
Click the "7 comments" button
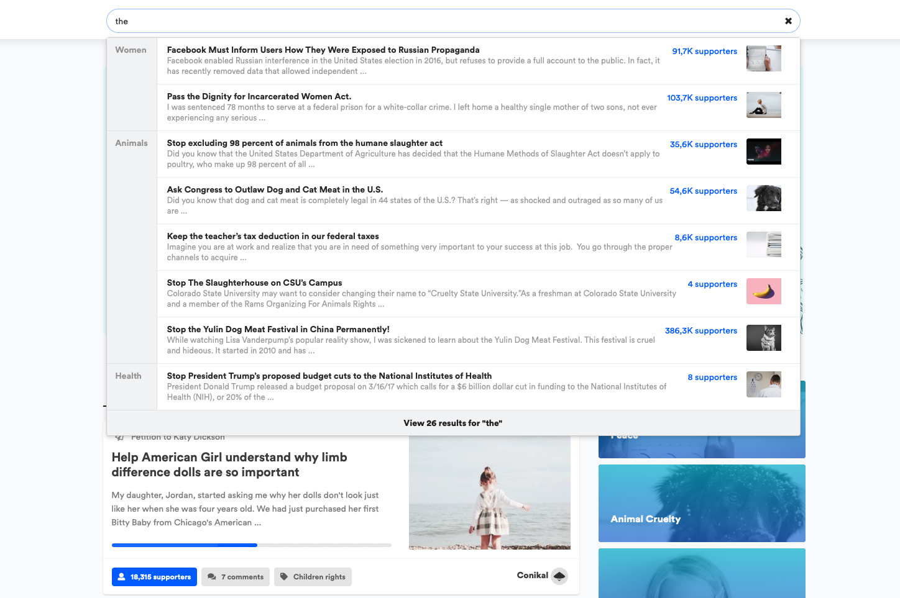(236, 576)
